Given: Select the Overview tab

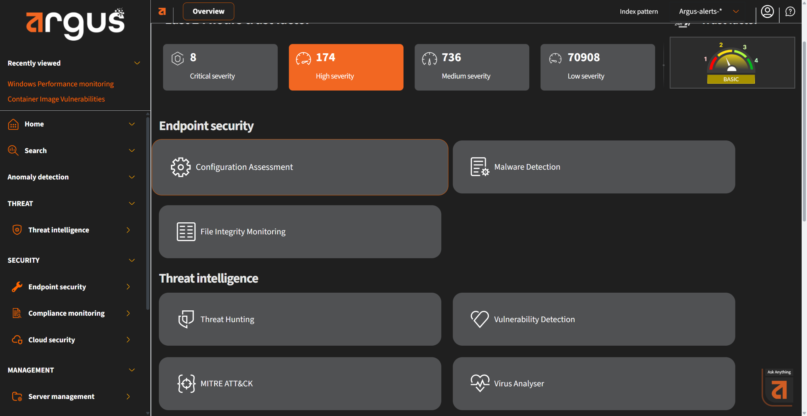Looking at the screenshot, I should click(x=208, y=11).
